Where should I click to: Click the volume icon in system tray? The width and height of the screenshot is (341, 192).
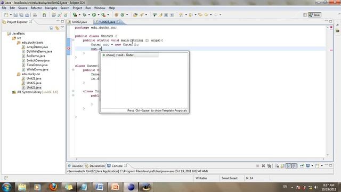tap(316, 187)
